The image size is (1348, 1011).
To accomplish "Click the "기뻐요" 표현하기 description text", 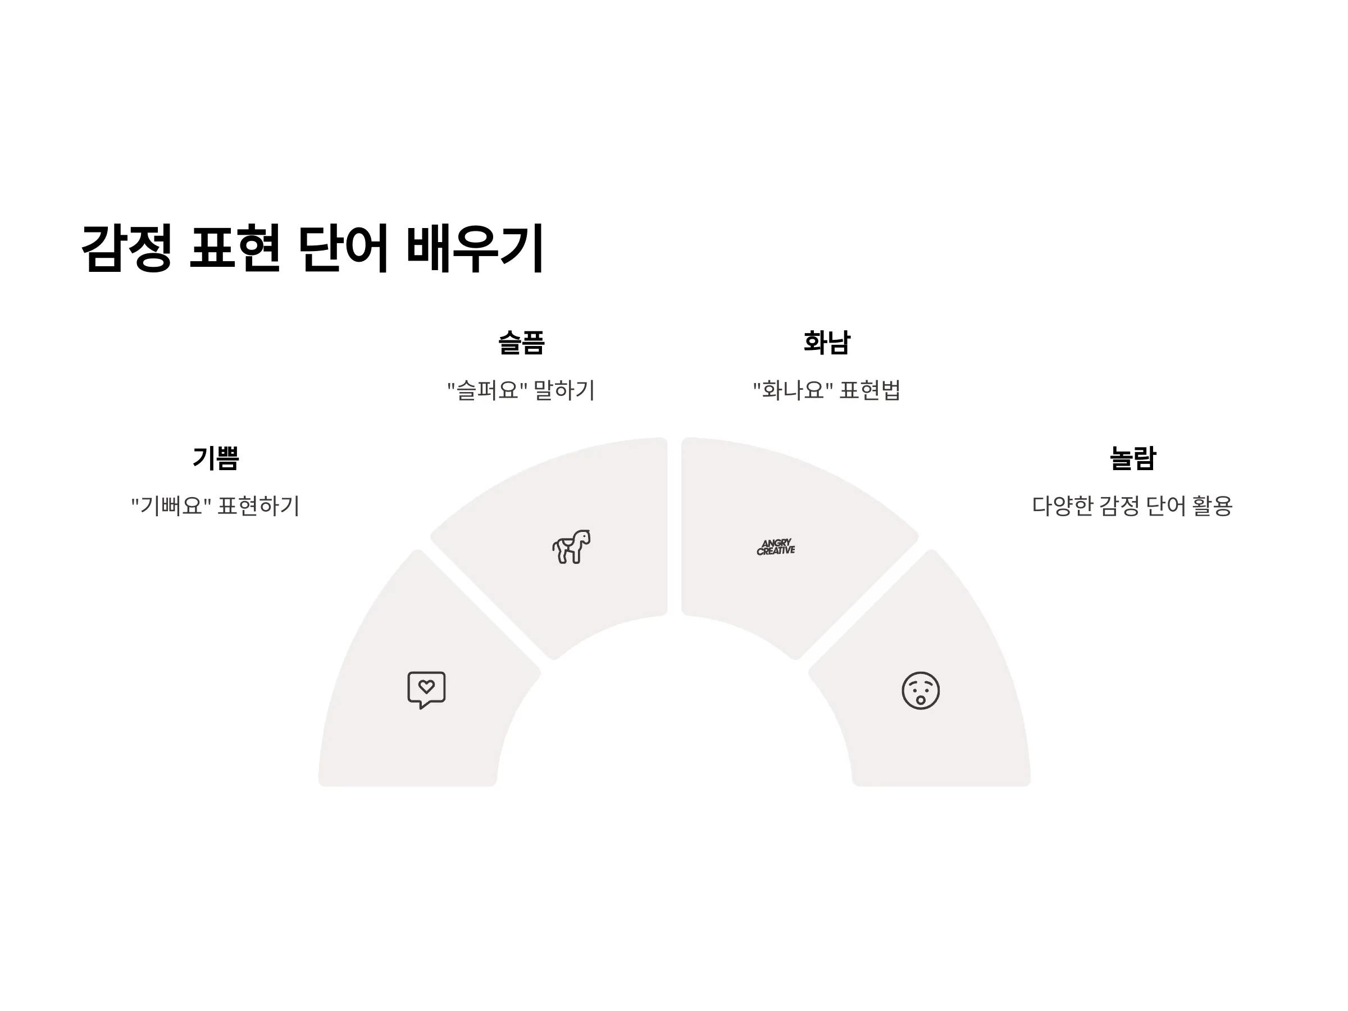I will [x=216, y=506].
